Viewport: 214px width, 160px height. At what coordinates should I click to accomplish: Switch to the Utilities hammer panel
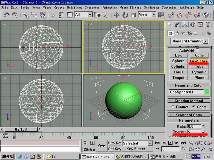tap(208, 25)
